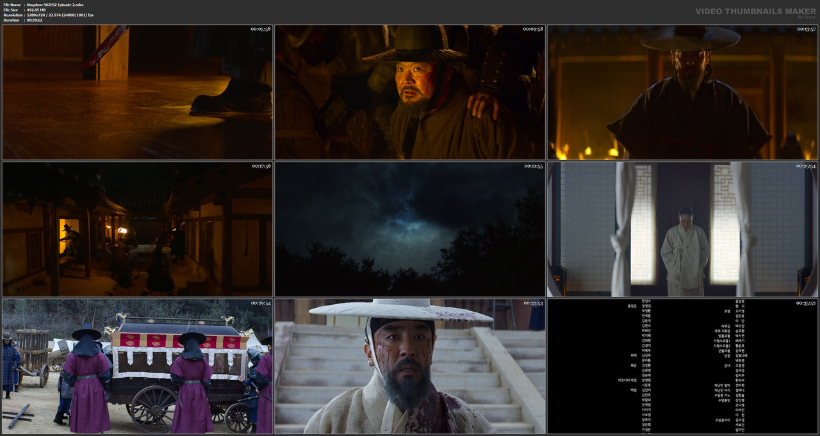Select the thumbnail of the man in the blood-spattered white hat
Screen dimensions: 820x436
(410, 366)
